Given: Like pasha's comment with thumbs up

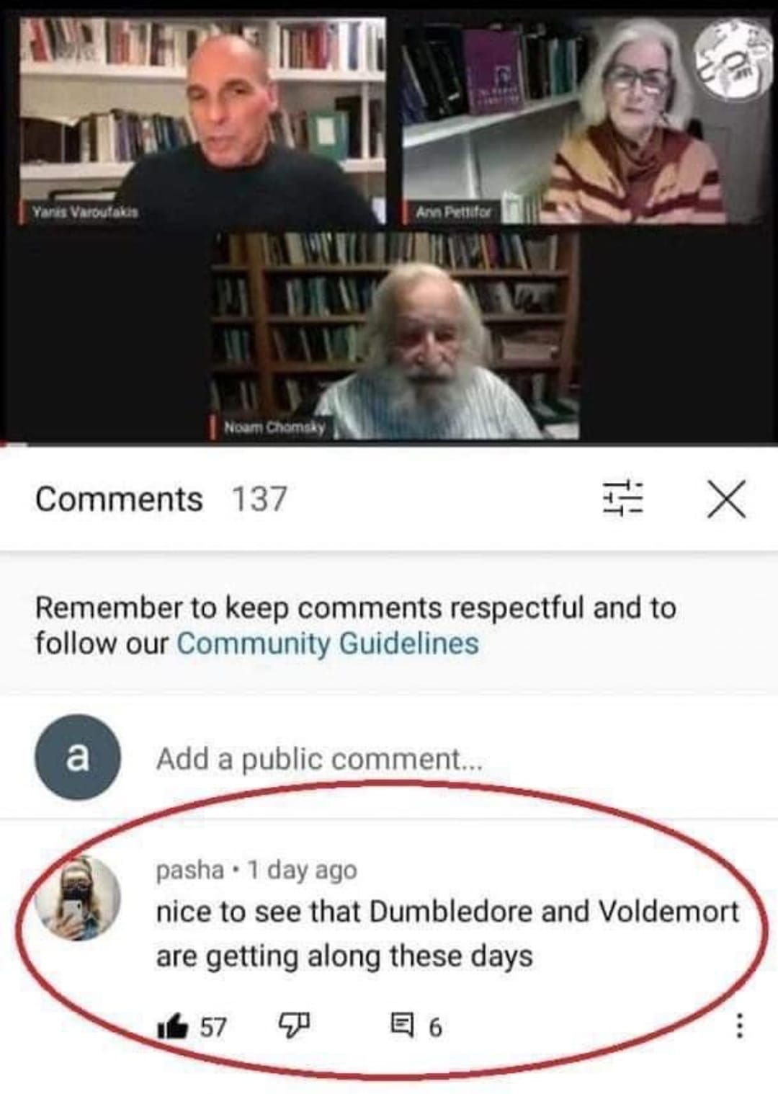Looking at the screenshot, I should coord(172,1025).
